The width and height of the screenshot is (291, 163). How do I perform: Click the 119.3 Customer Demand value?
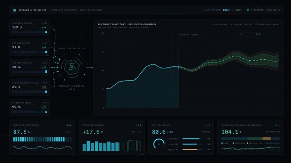pyautogui.click(x=17, y=27)
